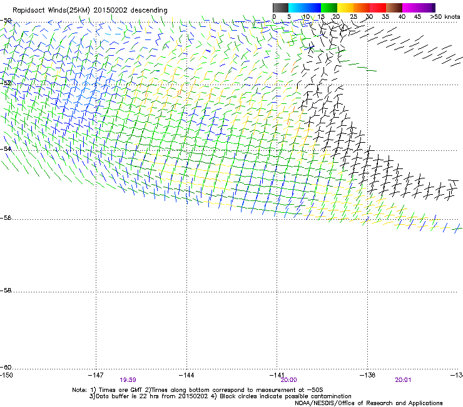Click the red 30-35 knots legend swatch
The image size is (463, 407).
pyautogui.click(x=378, y=8)
